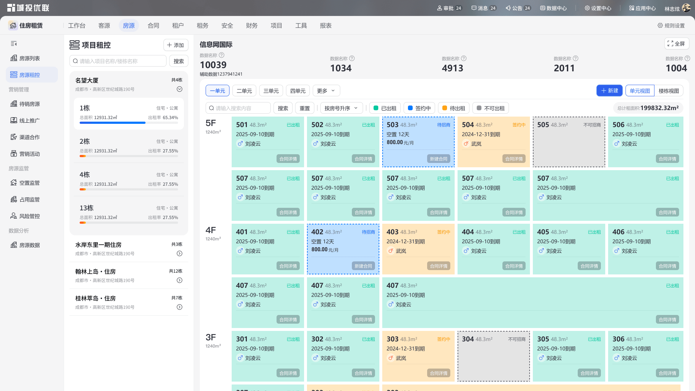Viewport: 695px width, 391px height.
Task: Open the 更多 units dropdown
Action: click(x=326, y=91)
